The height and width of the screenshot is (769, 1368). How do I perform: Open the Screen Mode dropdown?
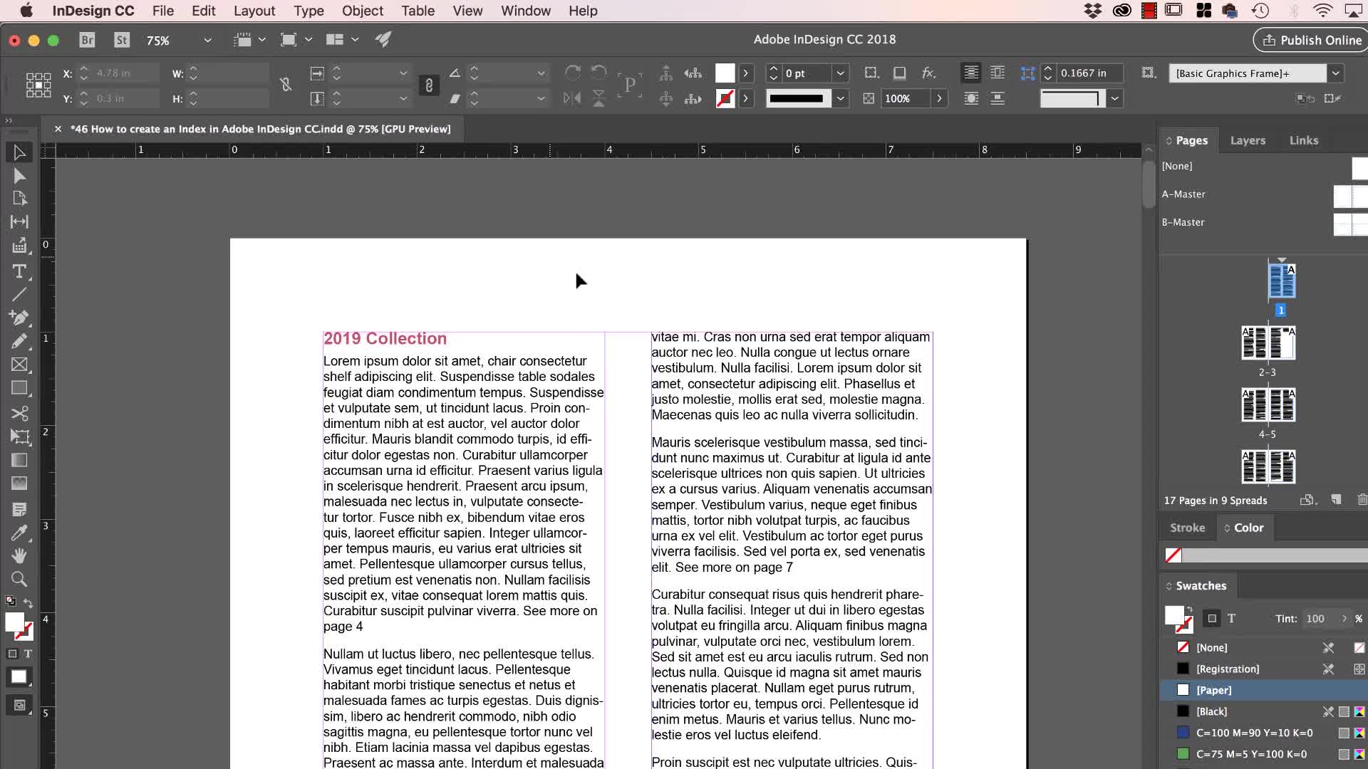(x=309, y=40)
